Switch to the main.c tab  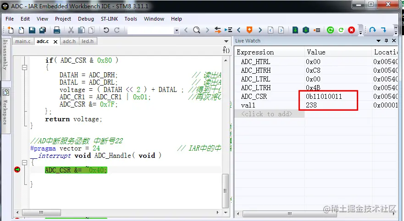(x=23, y=41)
